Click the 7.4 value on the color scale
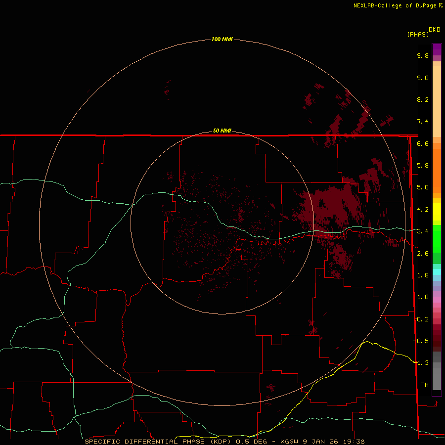This screenshot has width=445, height=445. point(423,122)
